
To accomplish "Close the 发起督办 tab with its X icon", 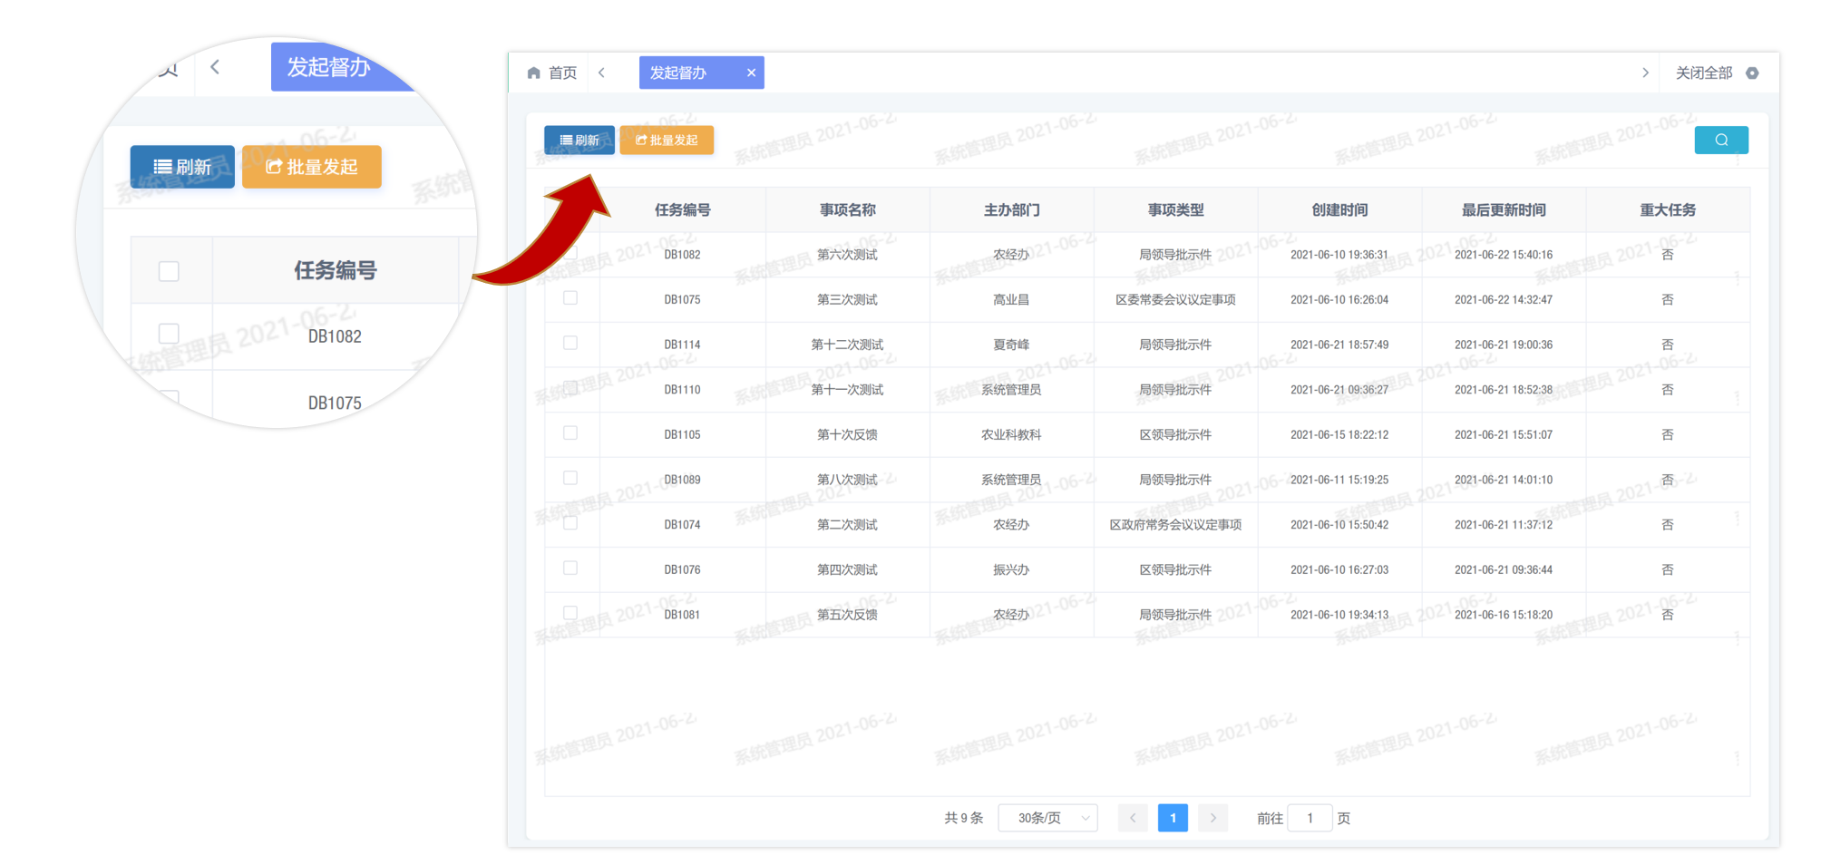I will click(x=751, y=73).
